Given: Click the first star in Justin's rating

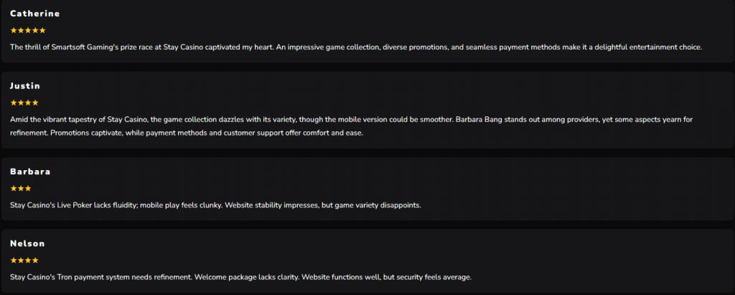Looking at the screenshot, I should [x=14, y=103].
